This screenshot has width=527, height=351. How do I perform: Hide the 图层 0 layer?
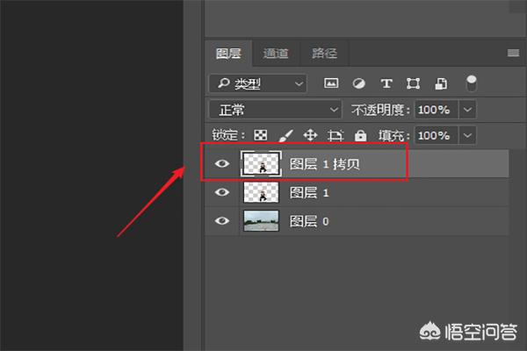pyautogui.click(x=222, y=220)
